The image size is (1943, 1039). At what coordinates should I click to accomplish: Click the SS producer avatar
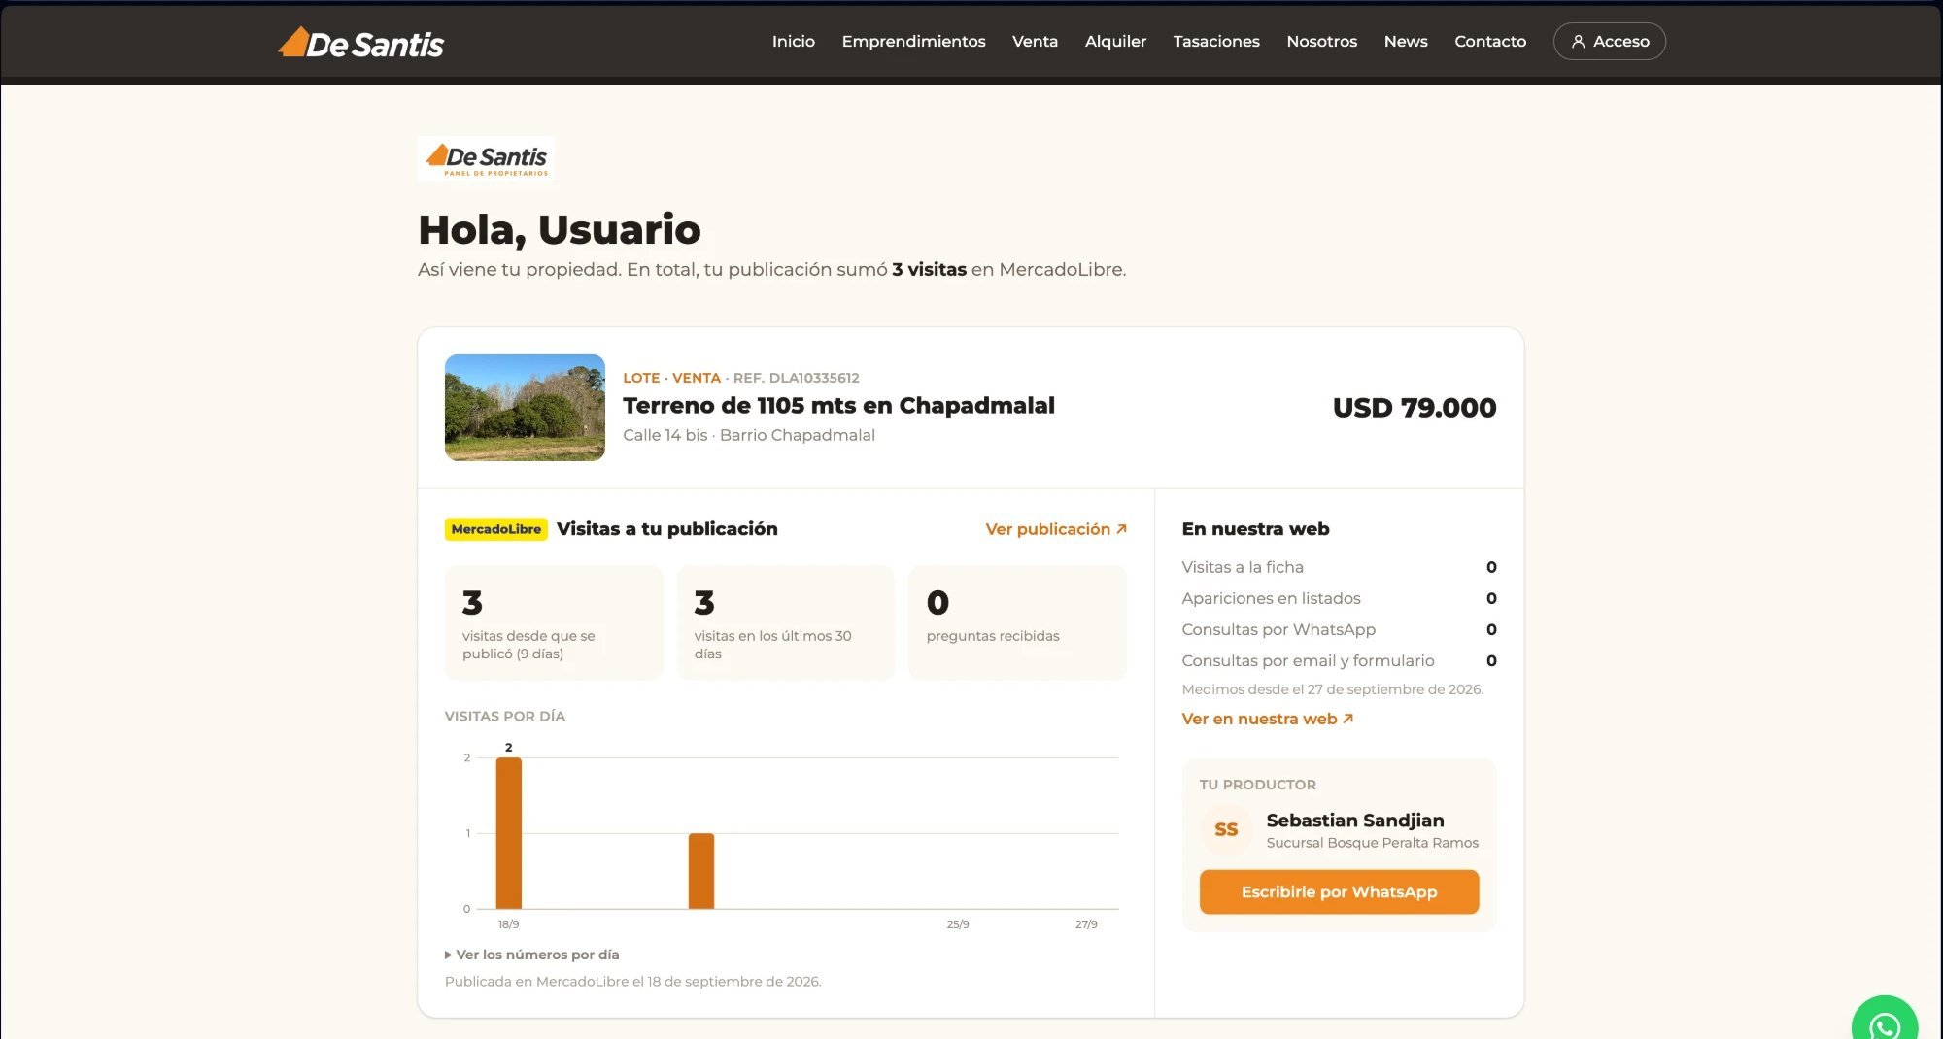point(1226,829)
